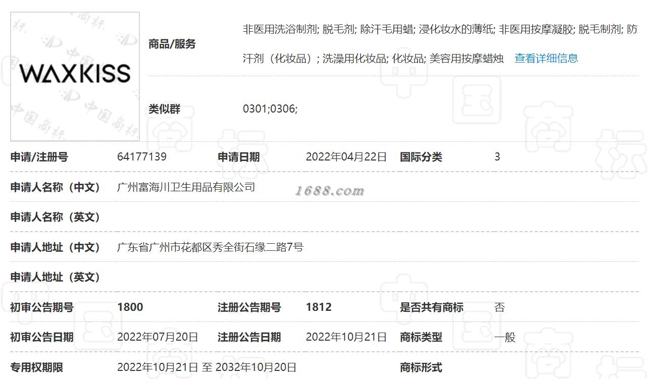This screenshot has height=379, width=659.
Task: Click the 商标类型 label
Action: tap(421, 337)
